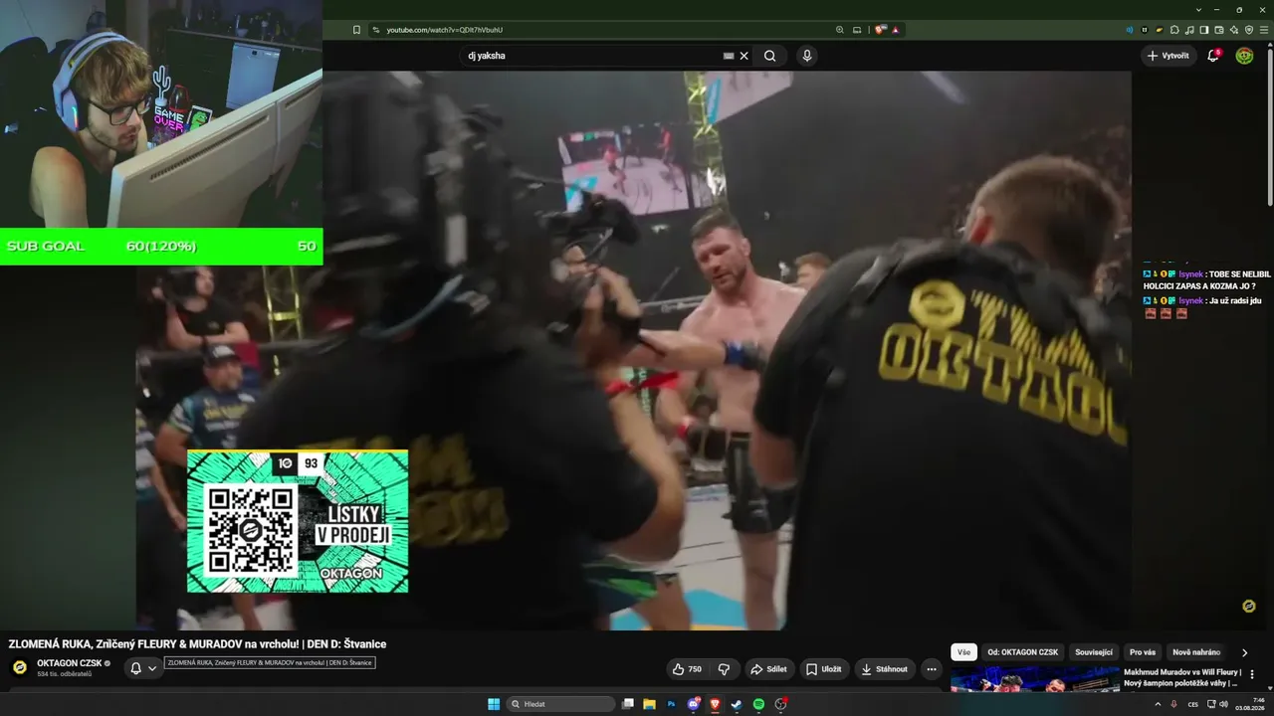Click the video title 'ZLOMENÁ RUKA, Zničený FLEURY & MURADOV'

point(197,643)
